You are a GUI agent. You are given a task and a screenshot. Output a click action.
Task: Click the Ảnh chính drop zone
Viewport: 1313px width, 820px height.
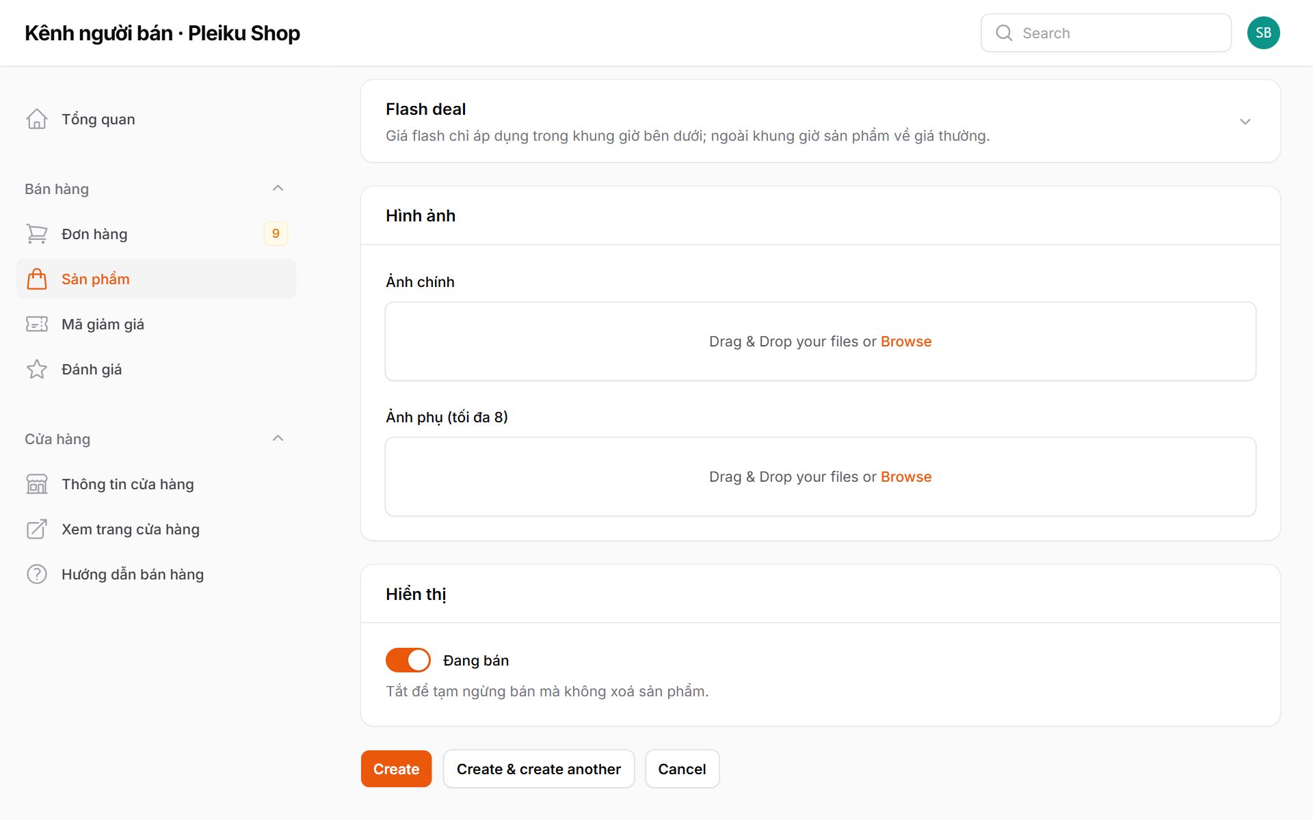pyautogui.click(x=820, y=342)
